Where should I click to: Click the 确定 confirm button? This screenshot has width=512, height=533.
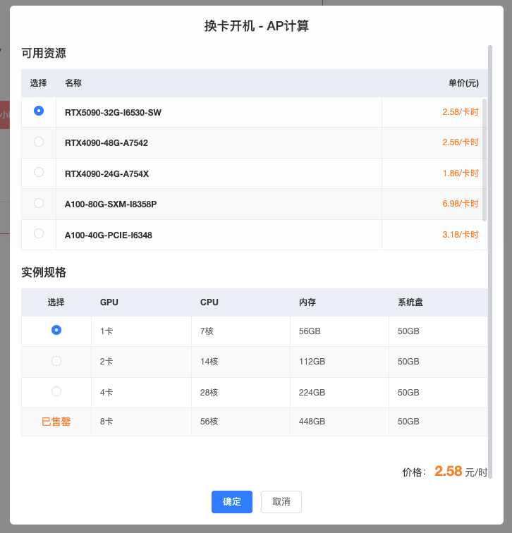pos(232,502)
